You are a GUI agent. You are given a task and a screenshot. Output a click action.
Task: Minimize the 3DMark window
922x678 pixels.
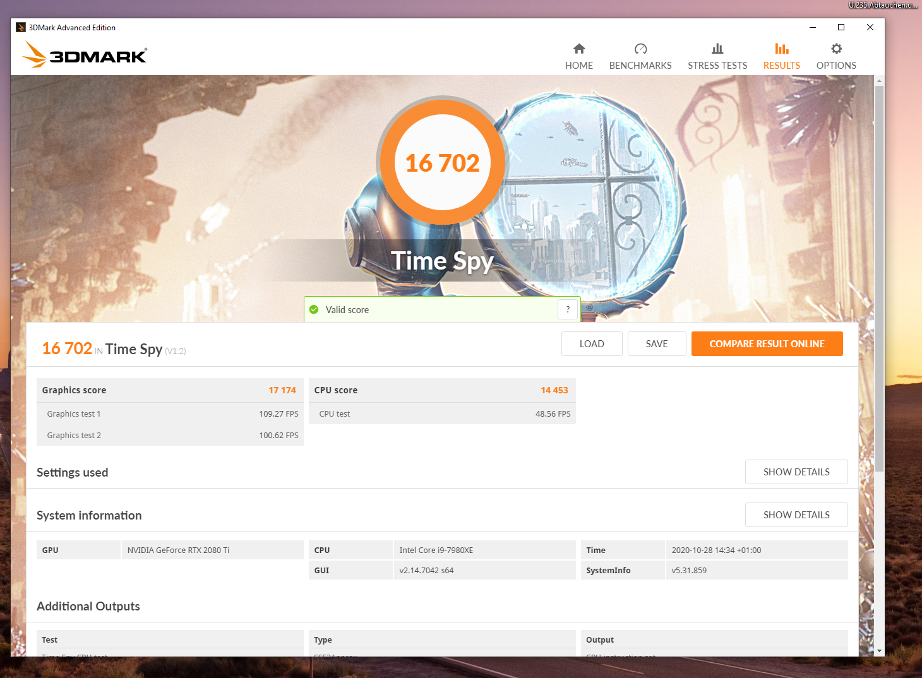[813, 27]
